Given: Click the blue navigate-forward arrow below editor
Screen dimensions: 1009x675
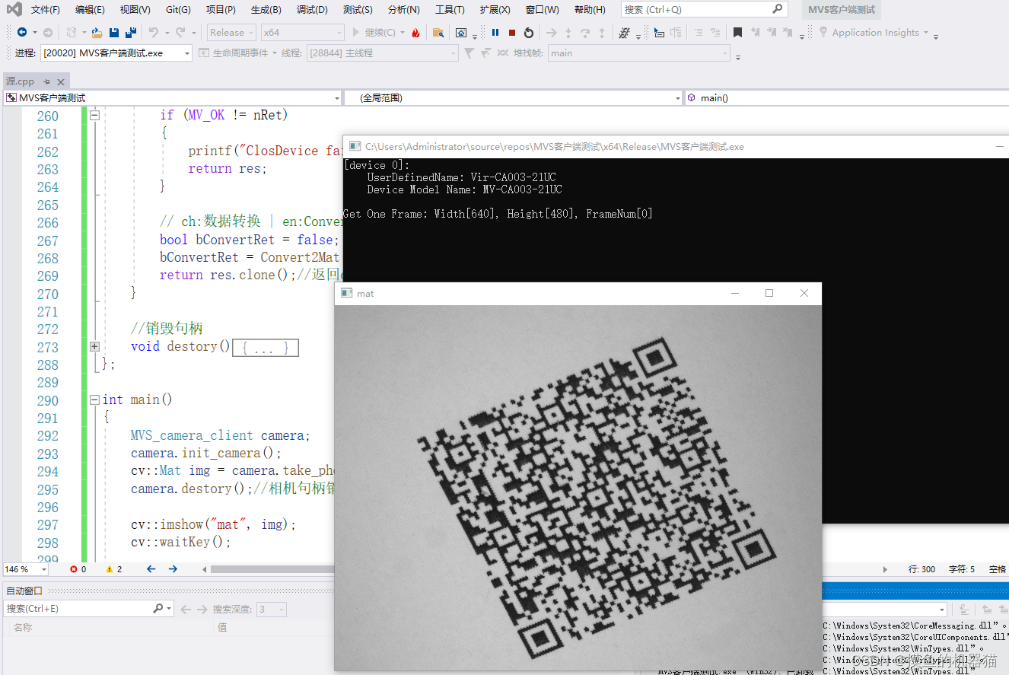Looking at the screenshot, I should pyautogui.click(x=173, y=569).
